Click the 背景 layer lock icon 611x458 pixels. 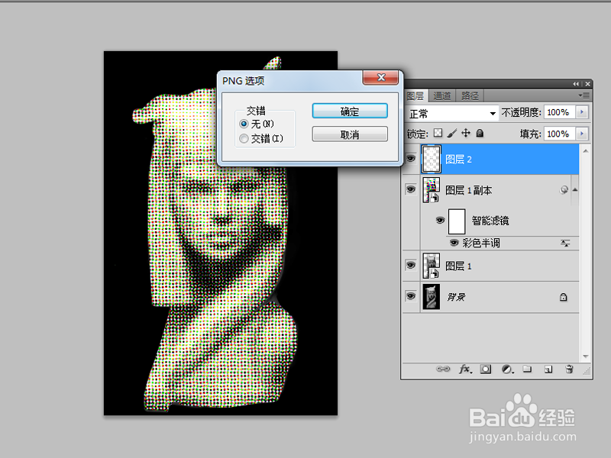(x=563, y=297)
